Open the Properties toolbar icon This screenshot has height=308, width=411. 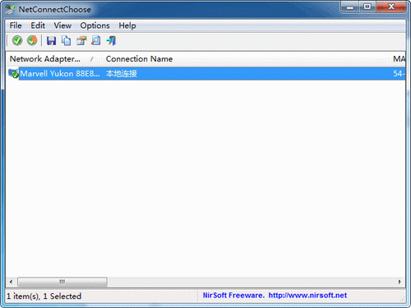[x=81, y=41]
